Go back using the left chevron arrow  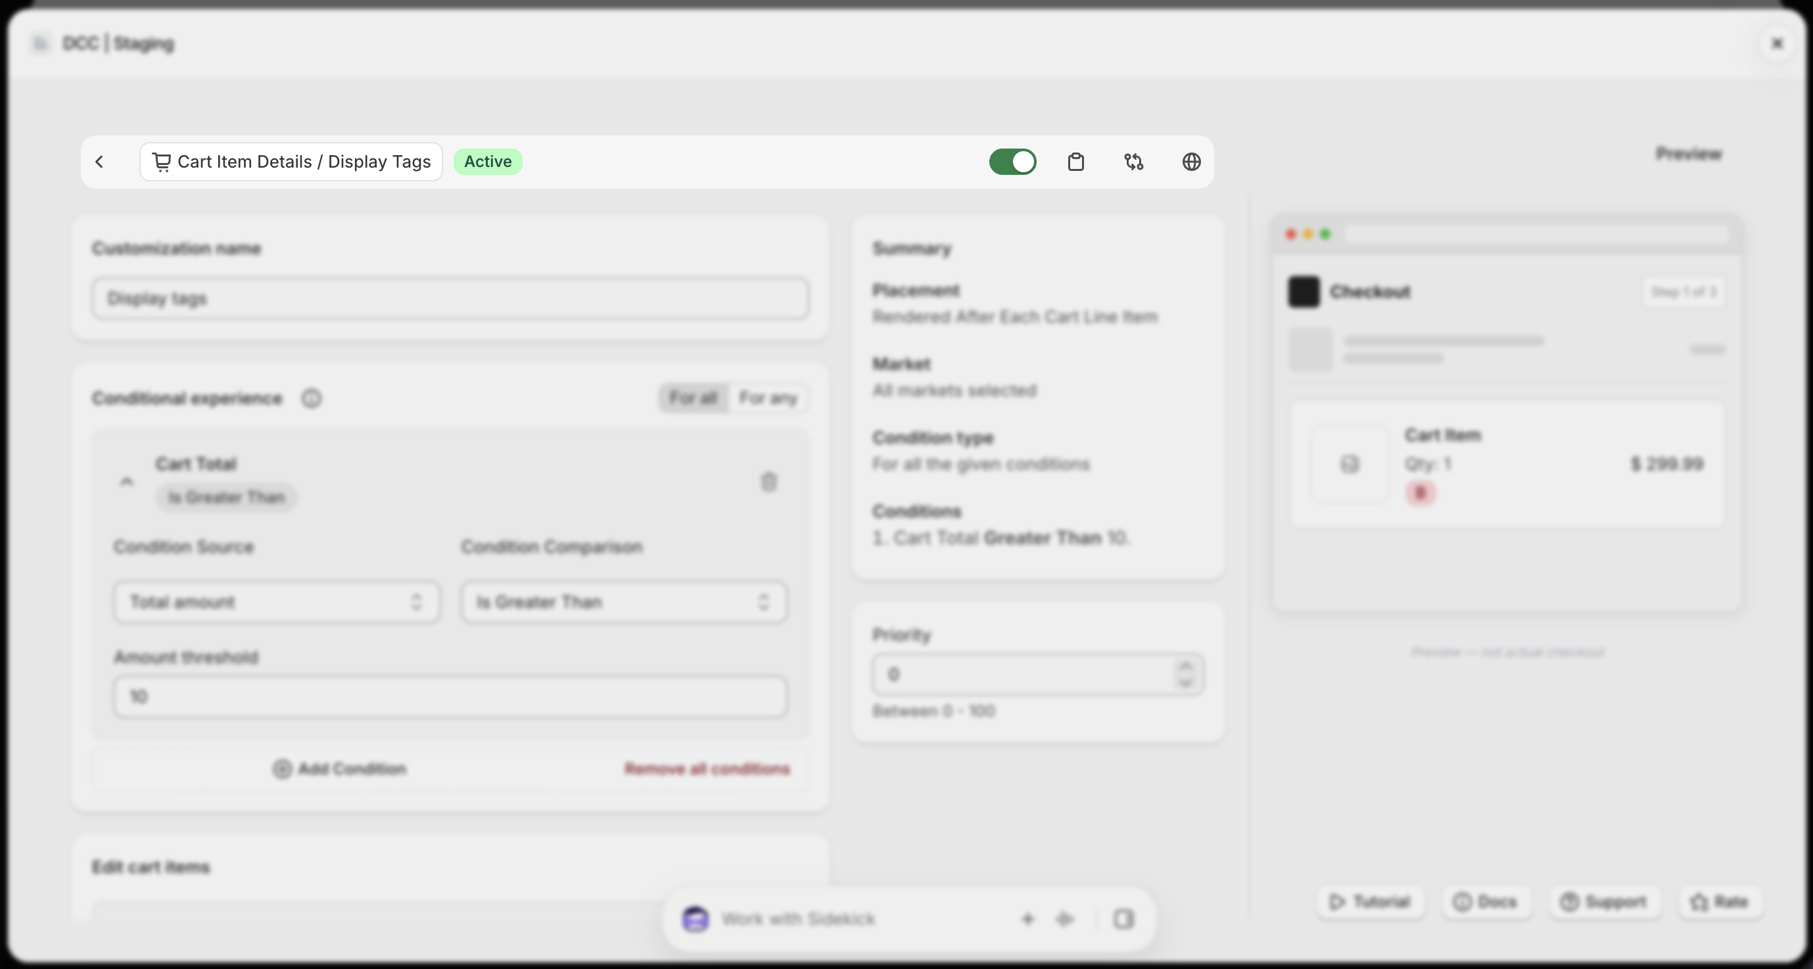click(99, 162)
